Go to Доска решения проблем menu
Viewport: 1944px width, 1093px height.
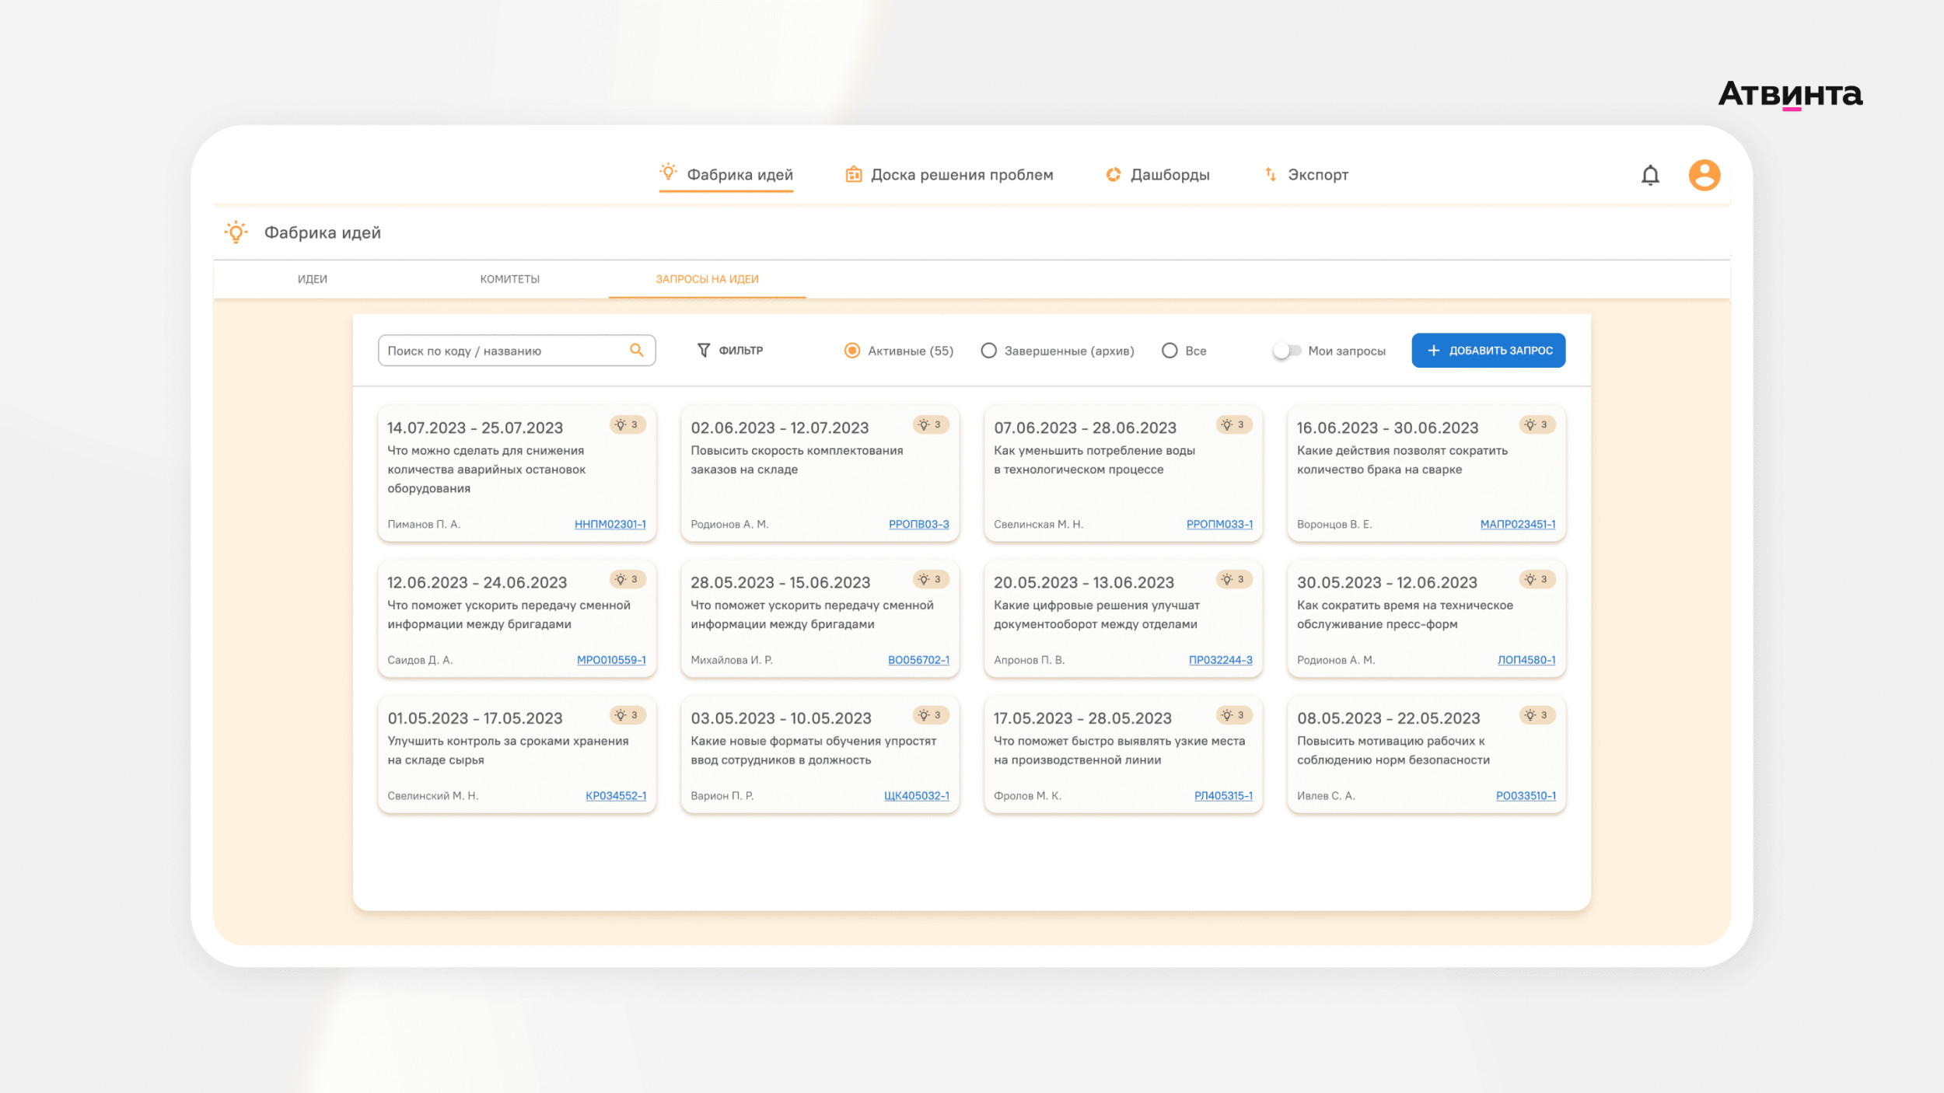pyautogui.click(x=961, y=175)
